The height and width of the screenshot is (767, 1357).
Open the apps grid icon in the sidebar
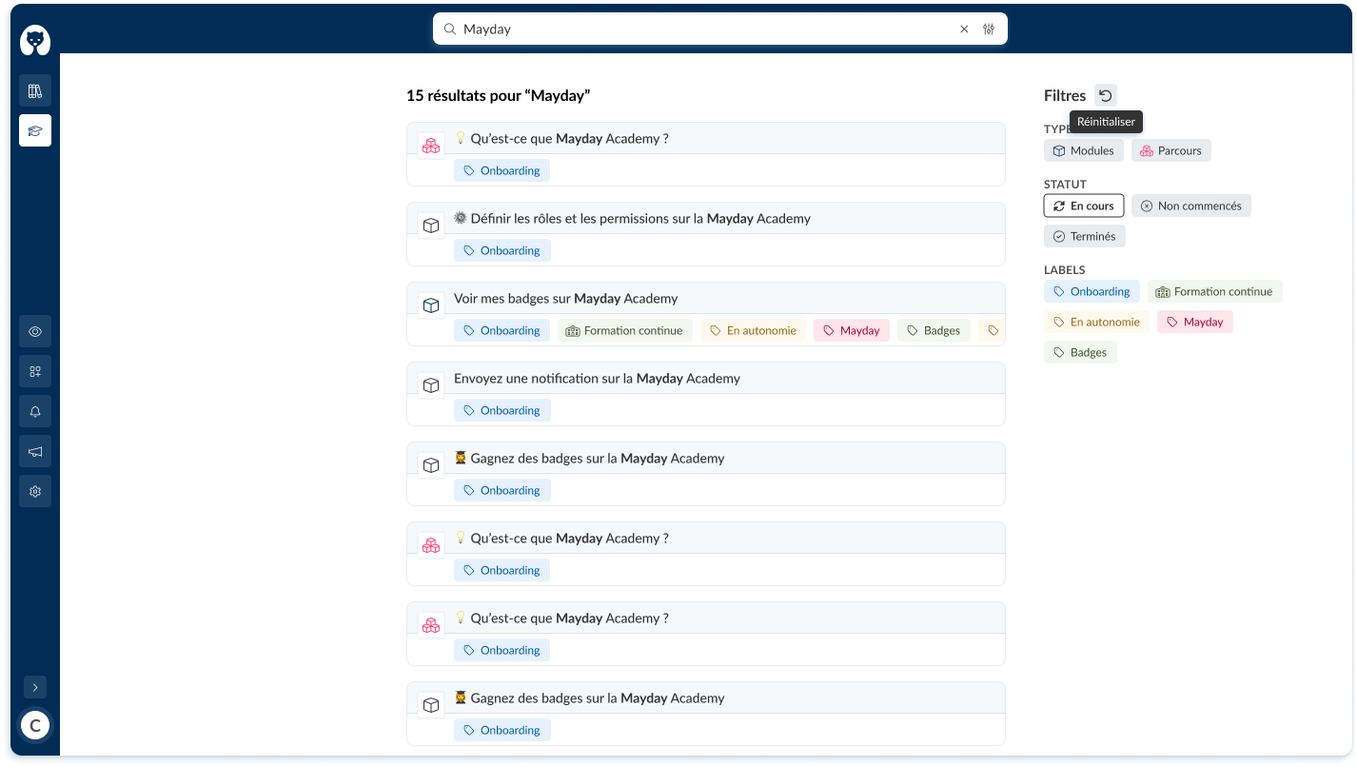click(x=35, y=371)
